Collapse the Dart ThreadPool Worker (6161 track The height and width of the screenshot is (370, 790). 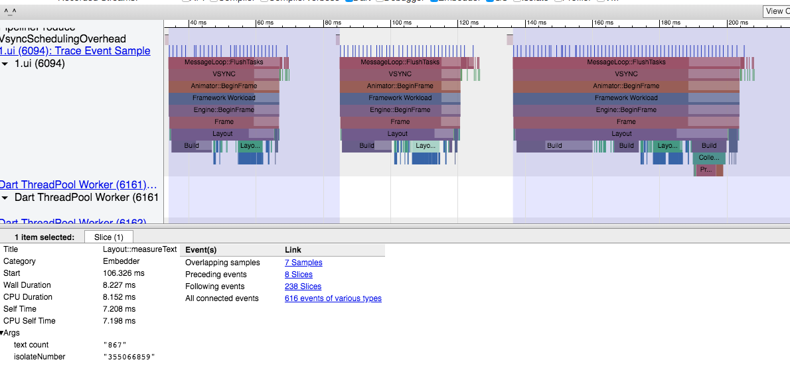[5, 198]
